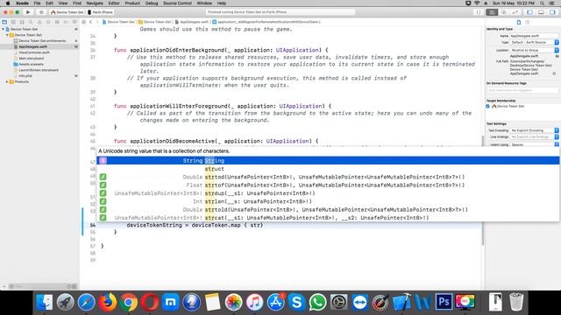Viewport: 561px width, 315px height.
Task: Show the File inspector tab icon
Action: pos(519,22)
